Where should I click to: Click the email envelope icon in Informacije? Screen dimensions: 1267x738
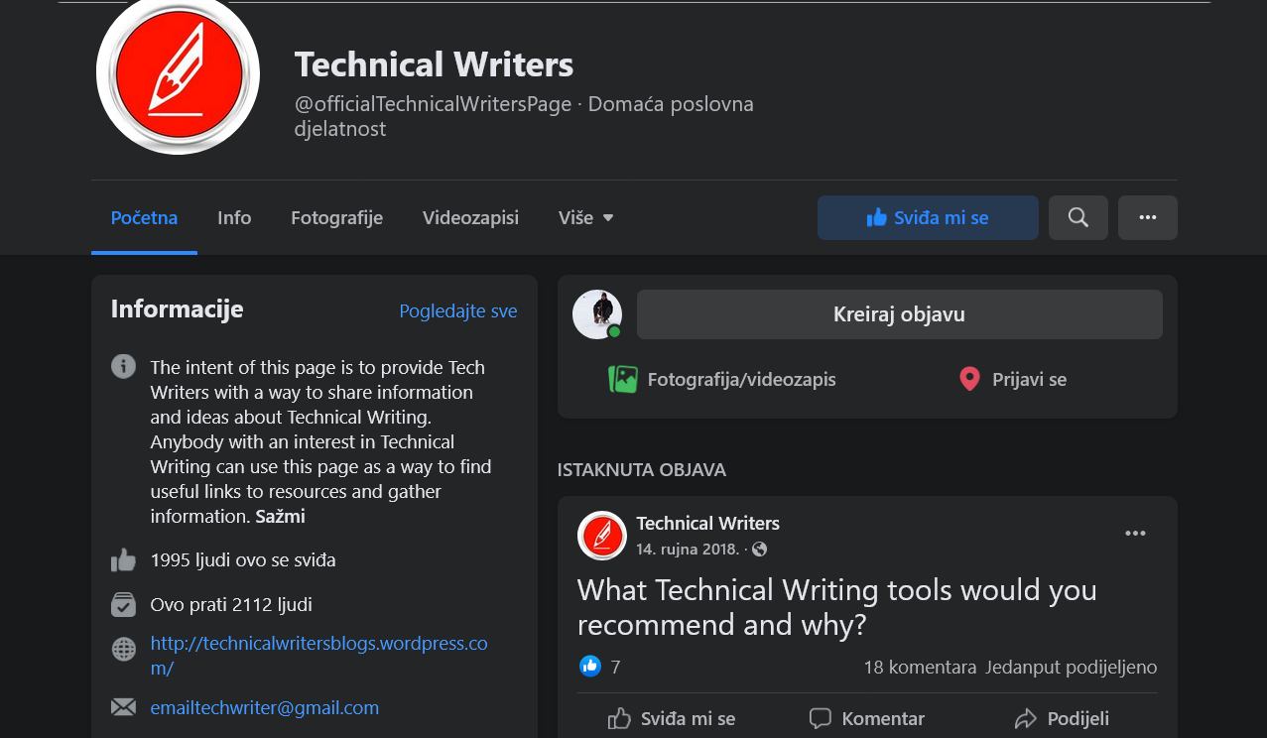(x=123, y=706)
